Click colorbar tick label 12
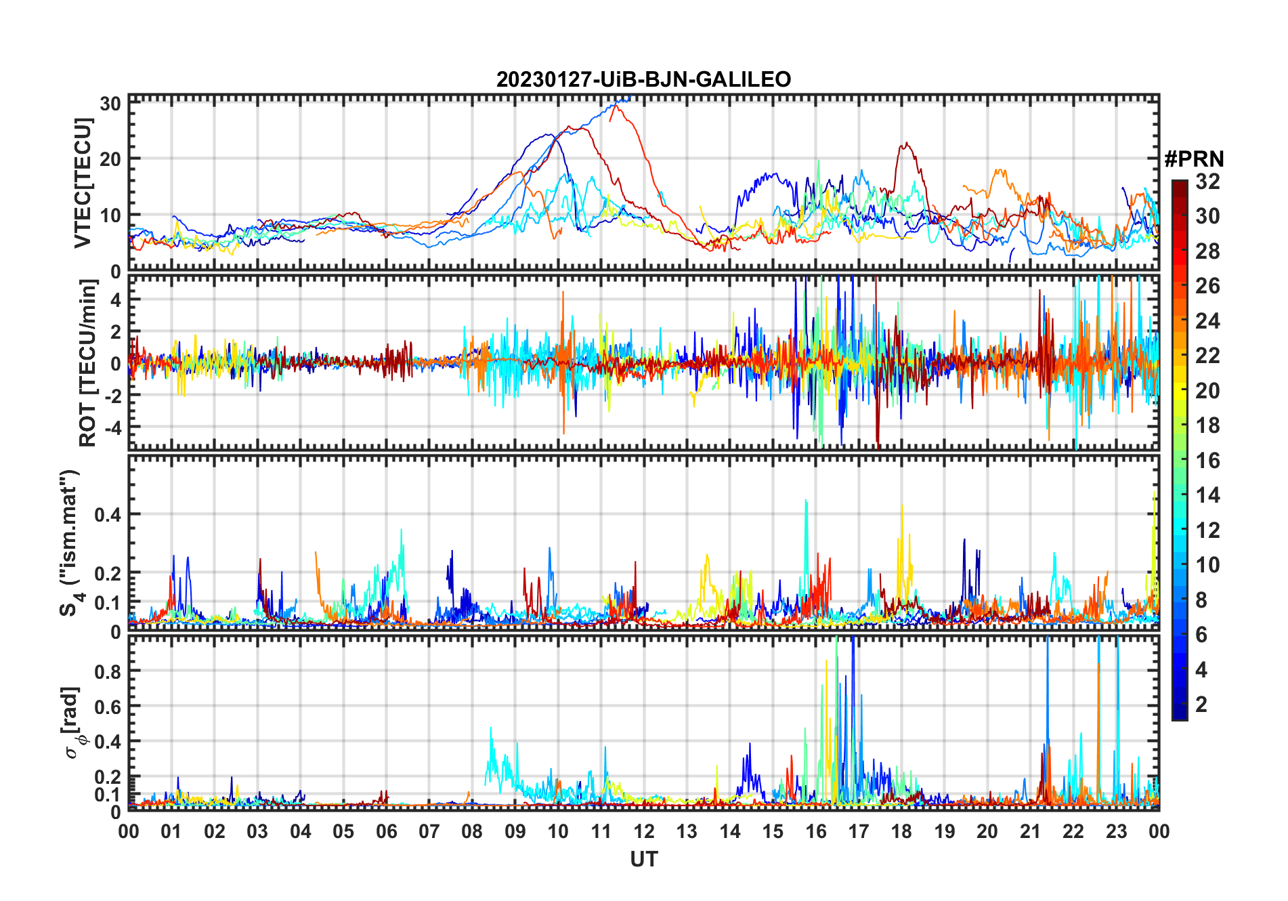 [1207, 530]
